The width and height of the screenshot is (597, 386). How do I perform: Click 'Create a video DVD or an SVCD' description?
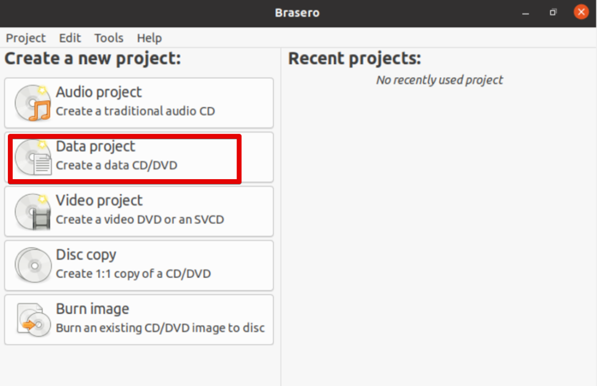(140, 220)
